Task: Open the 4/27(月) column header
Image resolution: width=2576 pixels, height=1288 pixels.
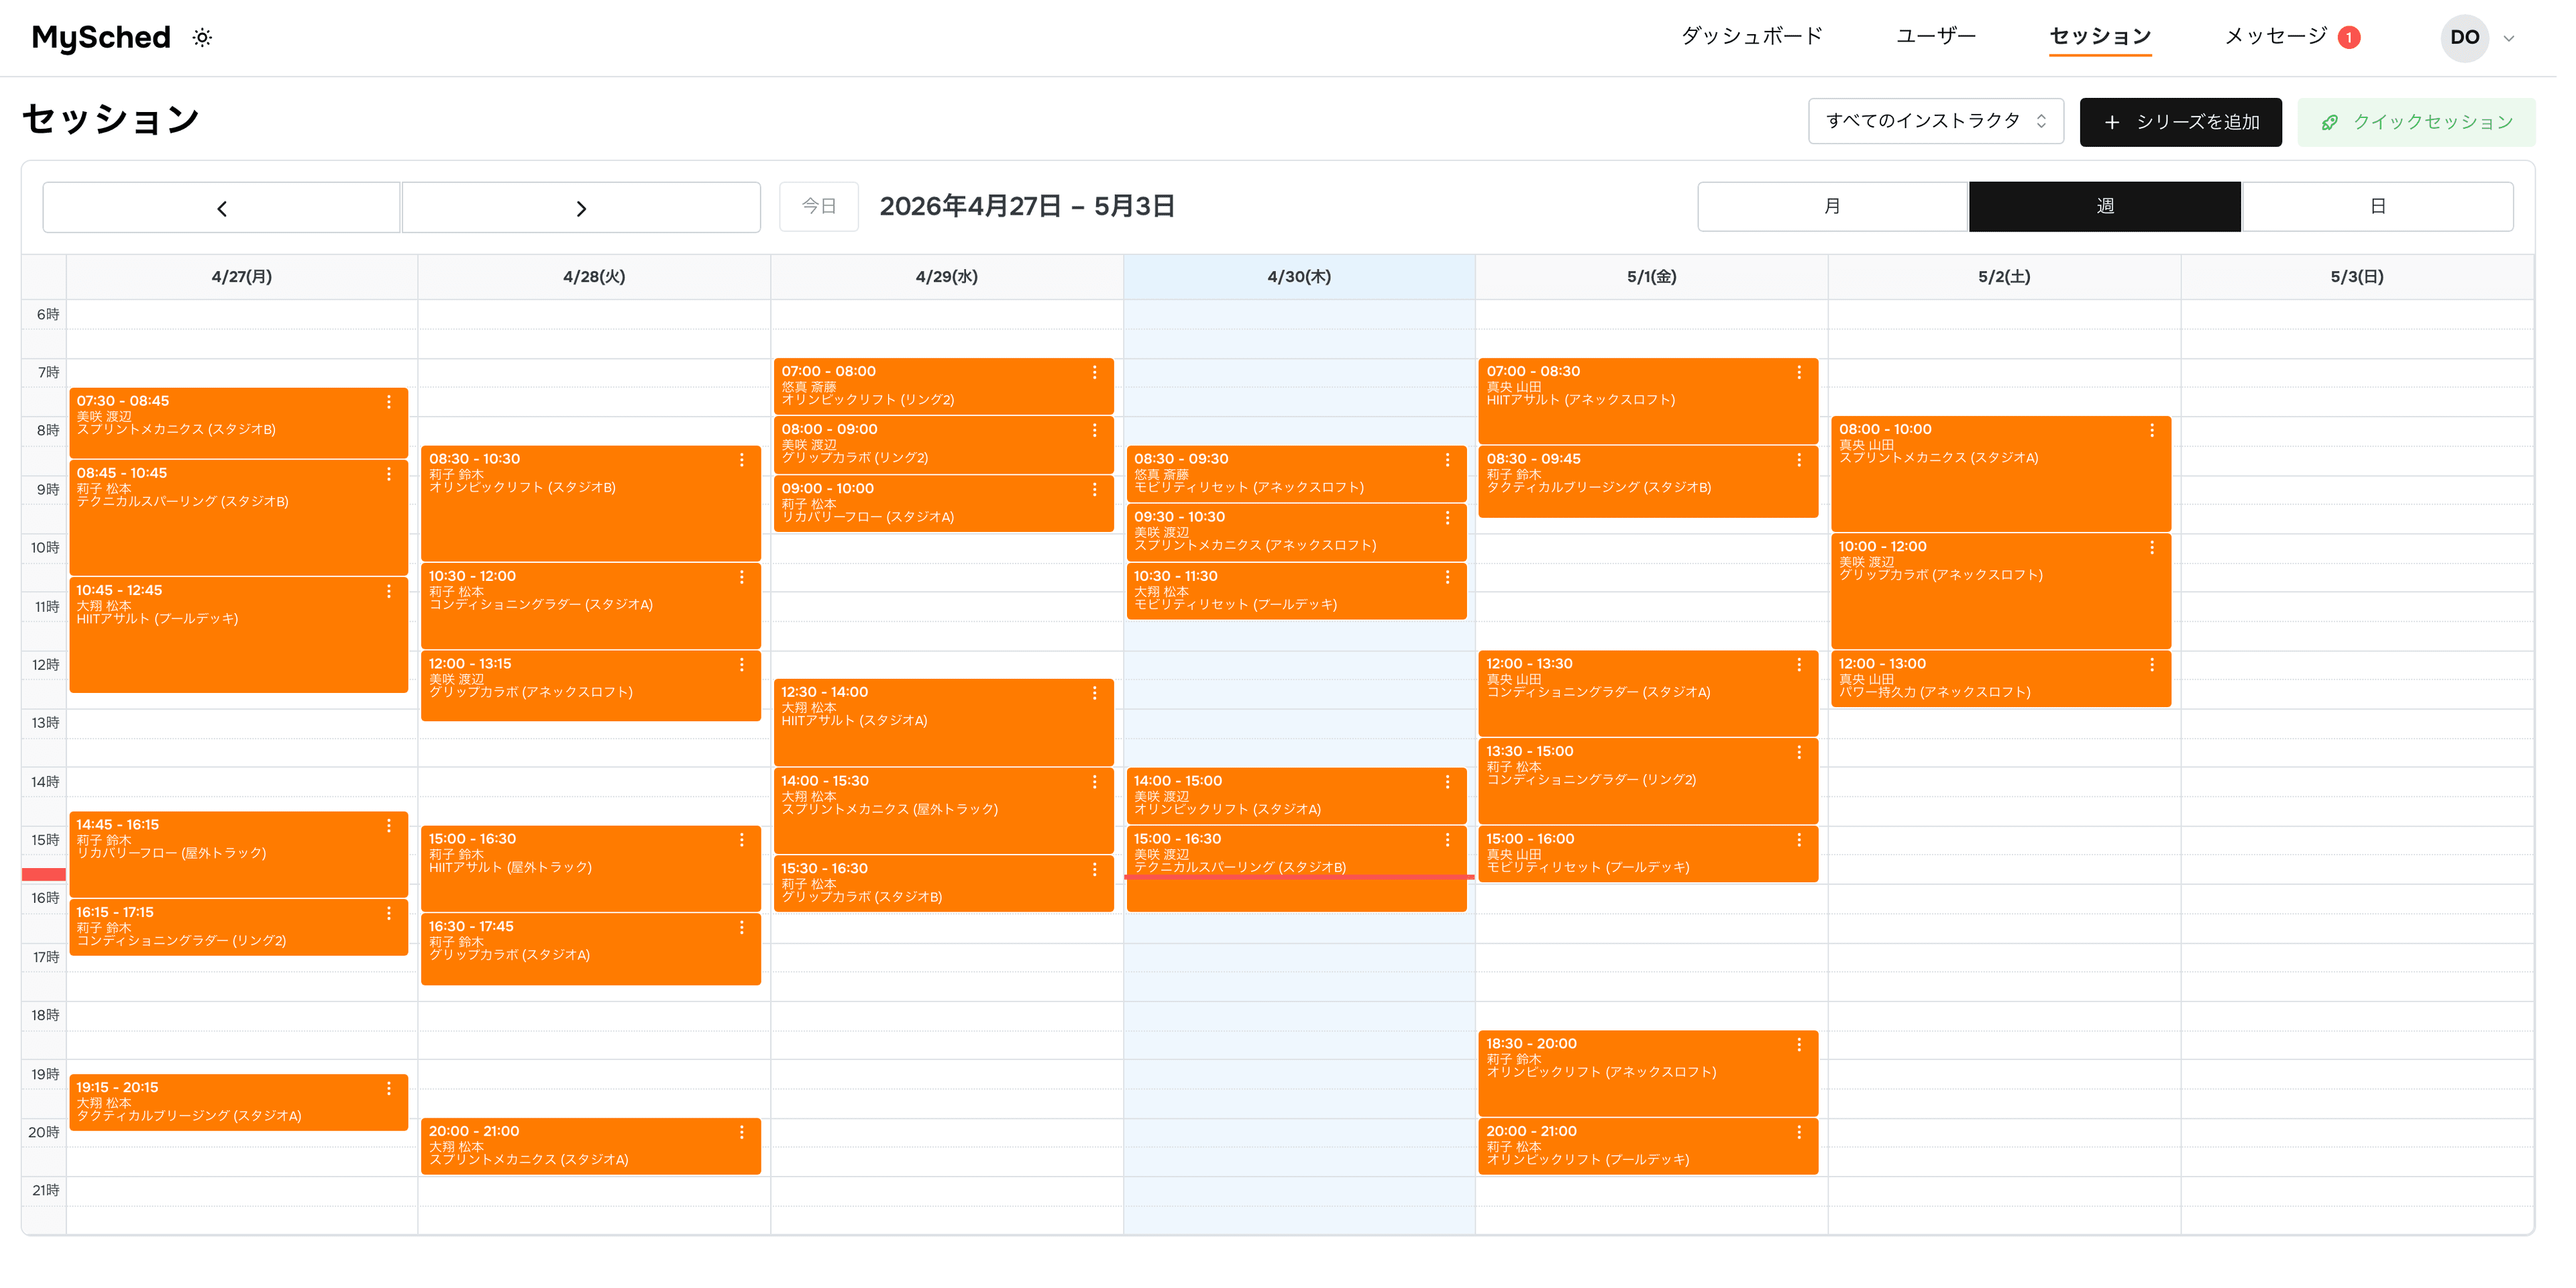Action: pos(242,277)
